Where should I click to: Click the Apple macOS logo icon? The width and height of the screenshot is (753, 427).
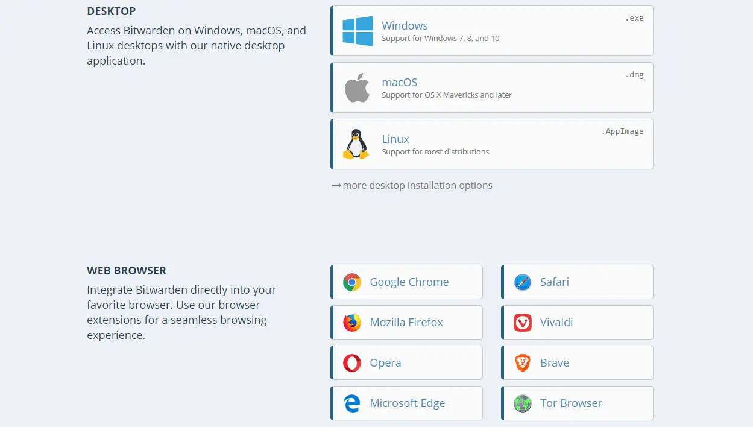(x=356, y=88)
